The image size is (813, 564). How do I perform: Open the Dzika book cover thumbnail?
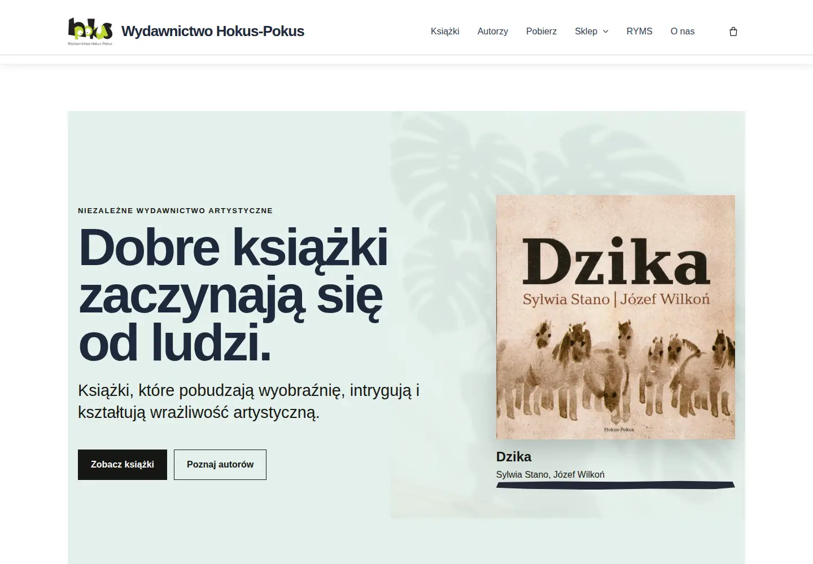[615, 317]
